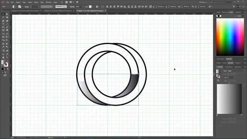Switch to the Layers panel tab
Image resolution: width=247 pixels, height=139 pixels.
218,12
